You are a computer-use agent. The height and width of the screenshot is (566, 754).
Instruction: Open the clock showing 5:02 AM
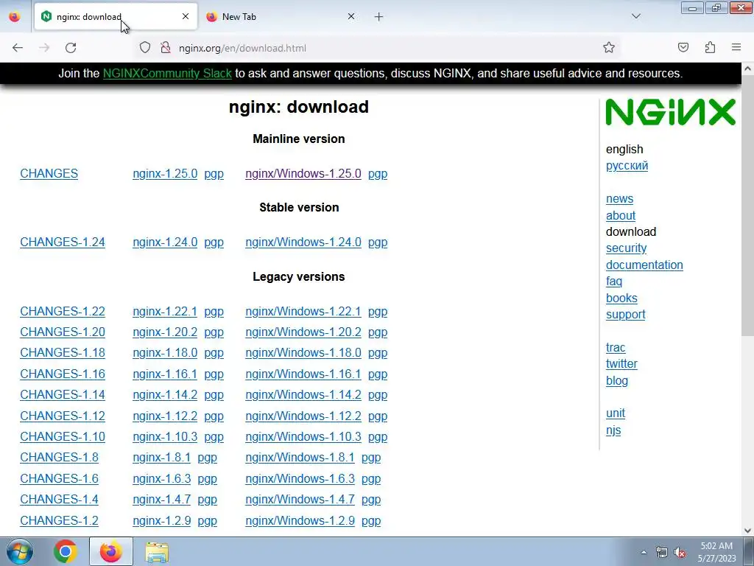pos(716,552)
